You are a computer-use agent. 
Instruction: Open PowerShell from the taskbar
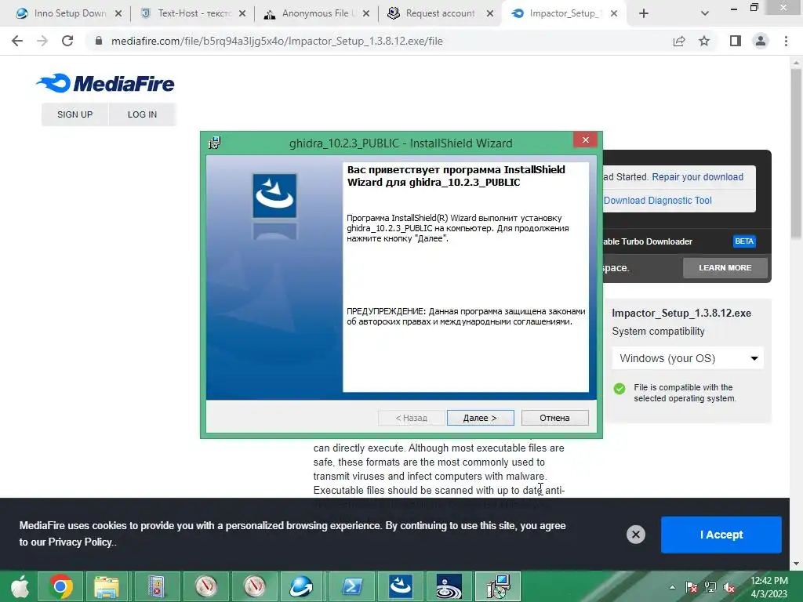(352, 586)
